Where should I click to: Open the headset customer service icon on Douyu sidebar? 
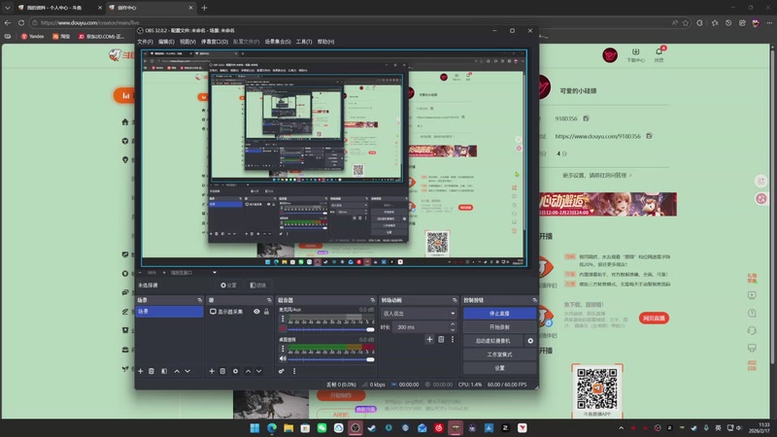pyautogui.click(x=752, y=330)
